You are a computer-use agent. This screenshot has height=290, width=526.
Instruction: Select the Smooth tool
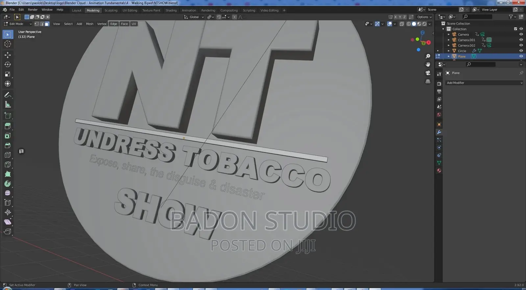coord(8,193)
